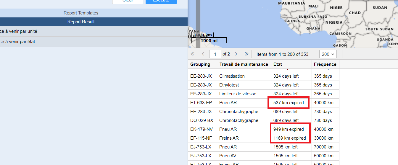This screenshot has width=398, height=165.
Task: Go to the next results page
Action: [x=236, y=54]
